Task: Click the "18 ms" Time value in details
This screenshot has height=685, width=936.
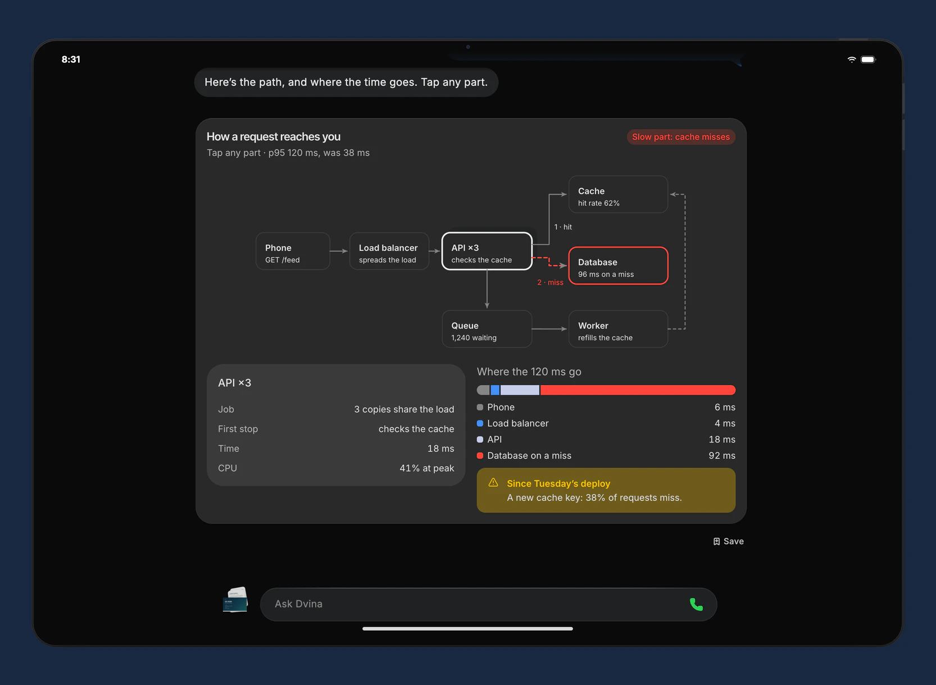Action: tap(441, 449)
